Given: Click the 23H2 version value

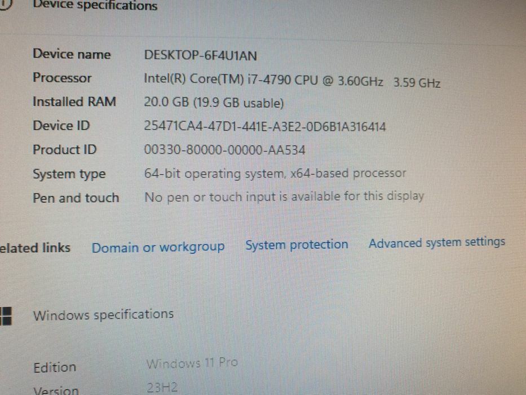Looking at the screenshot, I should coord(162,388).
